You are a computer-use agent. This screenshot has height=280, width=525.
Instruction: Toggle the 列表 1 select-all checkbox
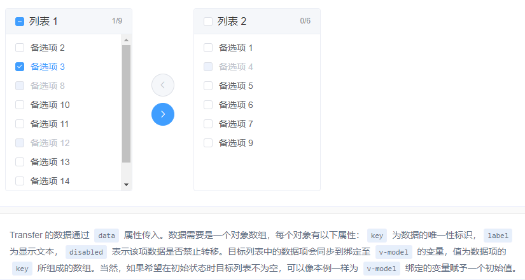coord(20,22)
